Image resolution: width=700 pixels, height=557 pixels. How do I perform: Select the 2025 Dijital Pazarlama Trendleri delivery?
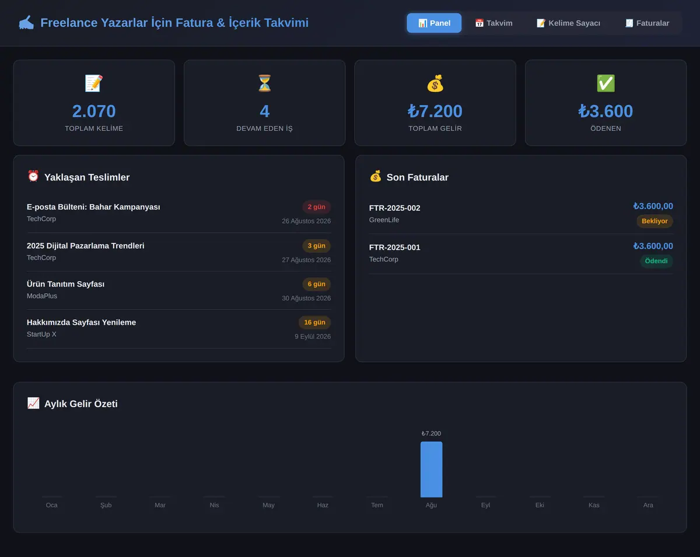pyautogui.click(x=178, y=252)
